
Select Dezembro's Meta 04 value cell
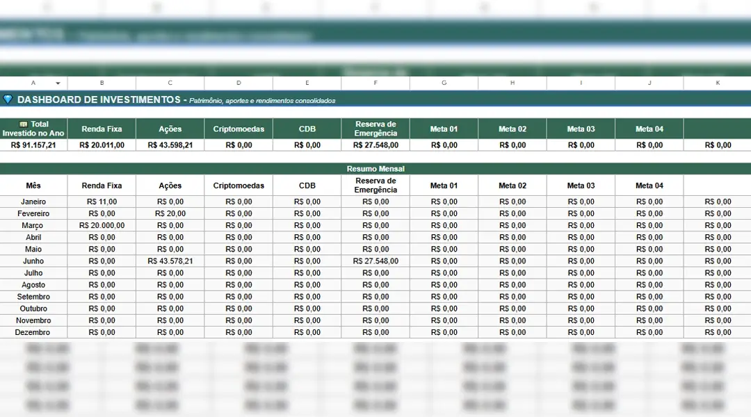point(649,332)
